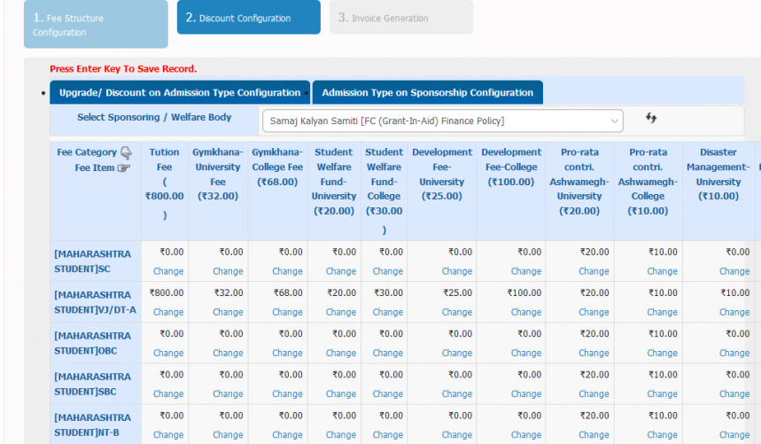Change Gymkhana-University Fee for VJ/DT-A row
761x444 pixels.
pos(228,312)
